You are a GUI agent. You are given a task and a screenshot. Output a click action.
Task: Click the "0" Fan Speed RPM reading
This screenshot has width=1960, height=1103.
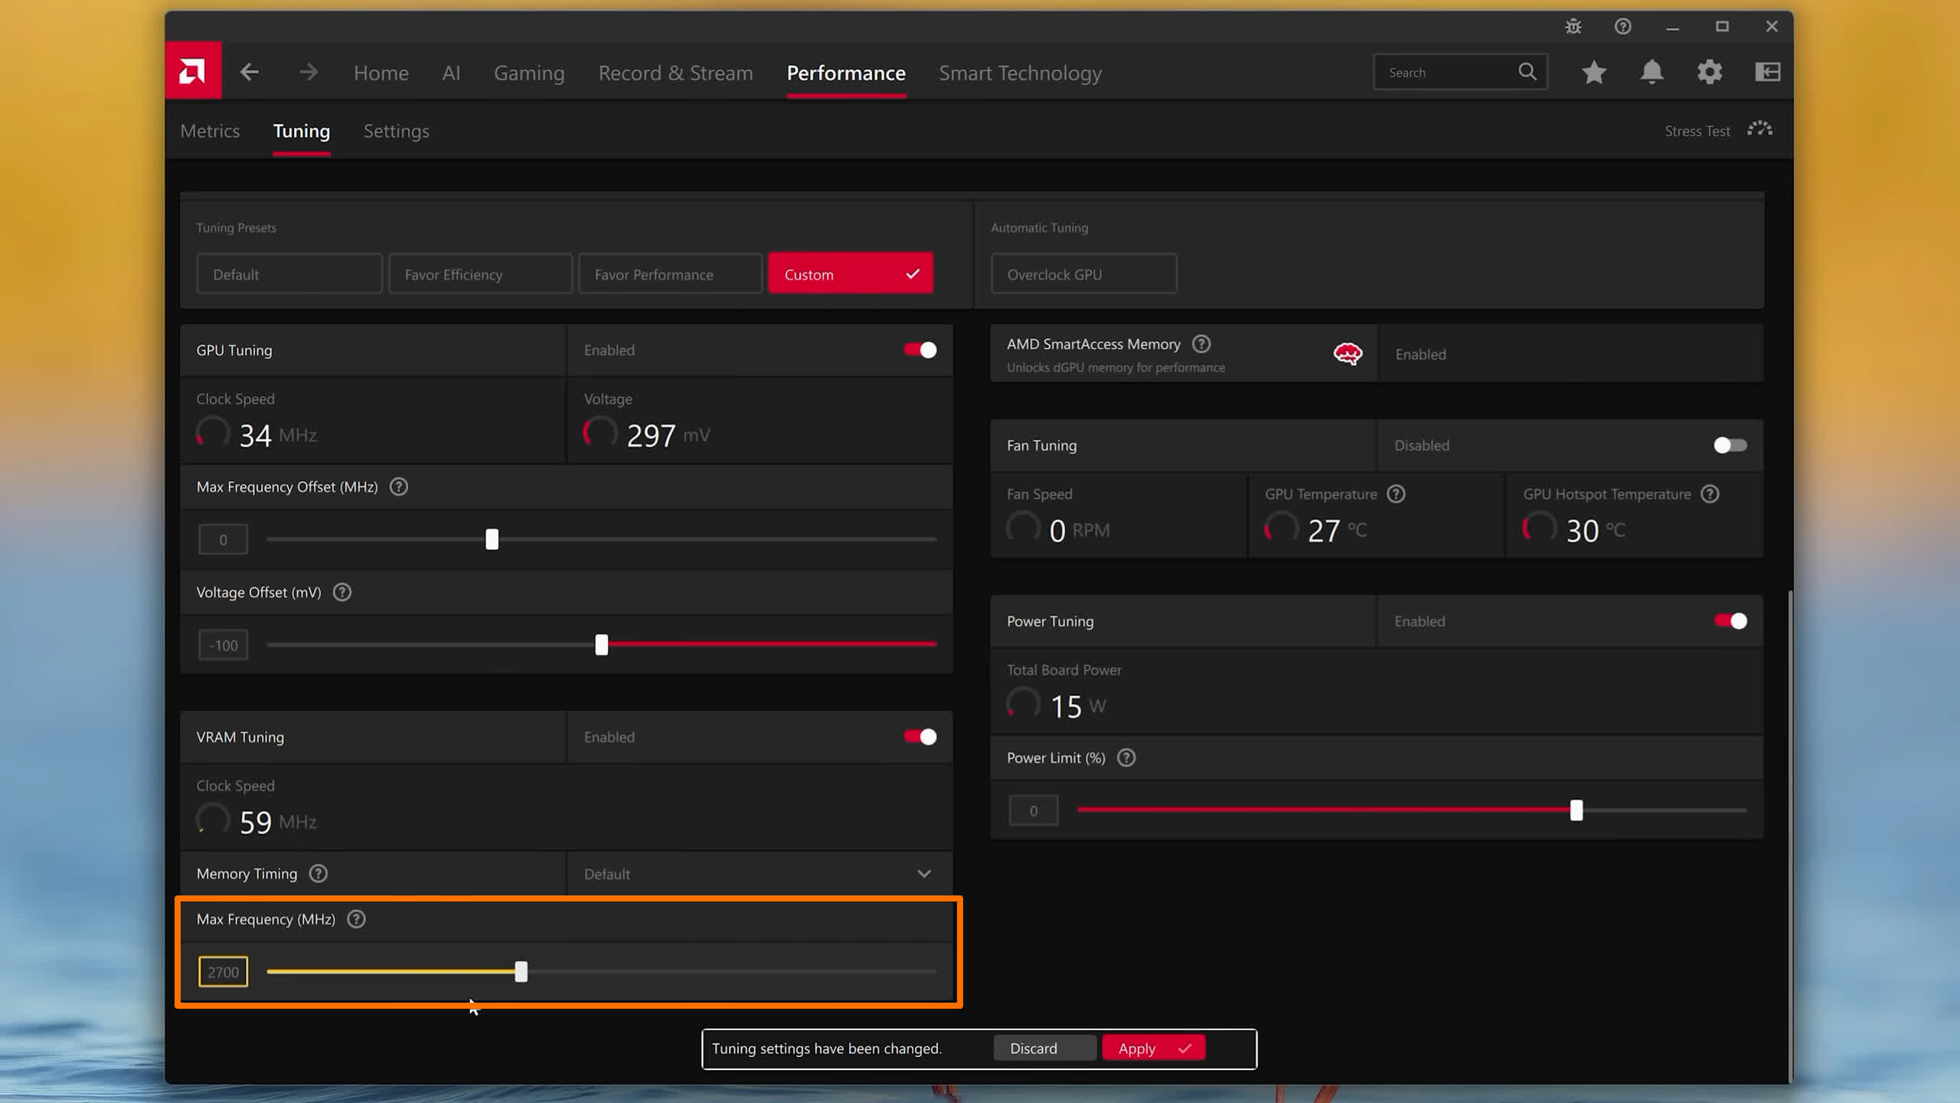(1057, 530)
